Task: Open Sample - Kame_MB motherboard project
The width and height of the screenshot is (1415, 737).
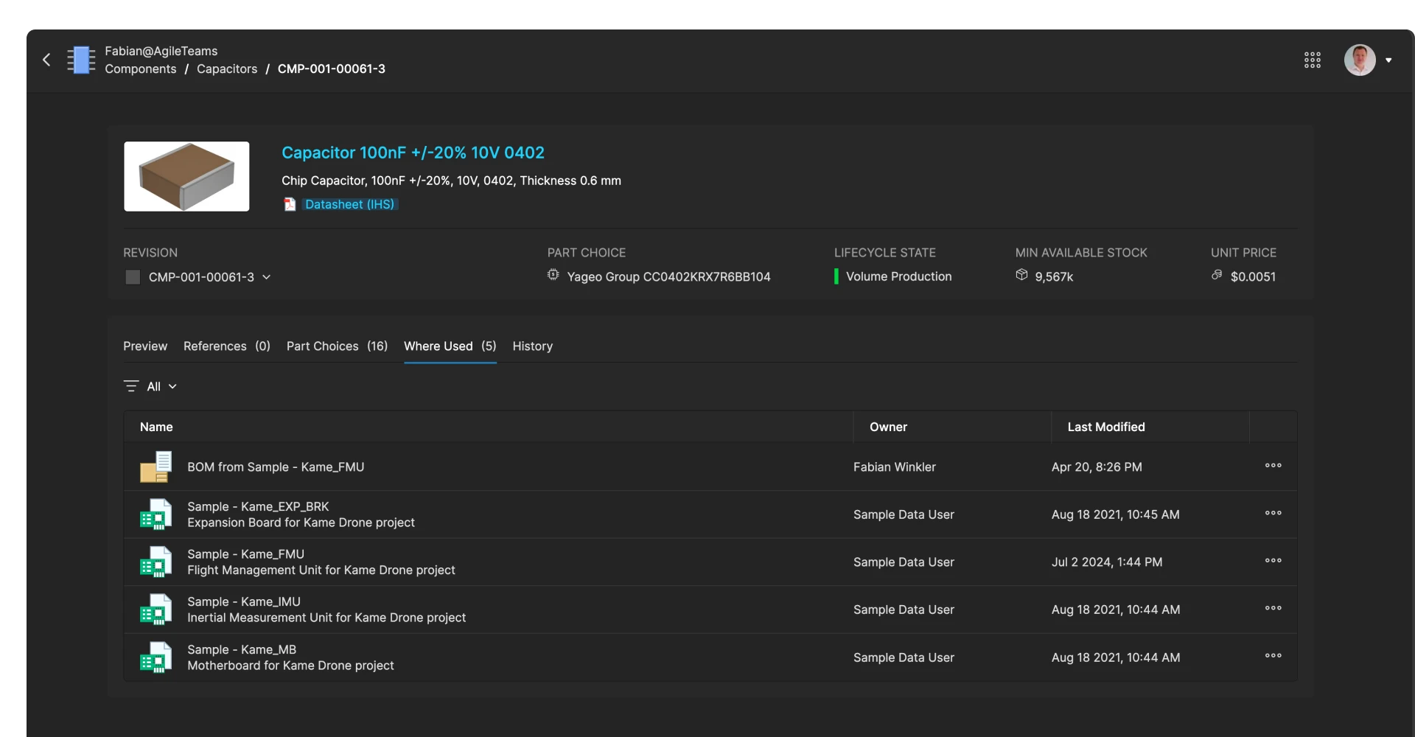Action: (290, 657)
